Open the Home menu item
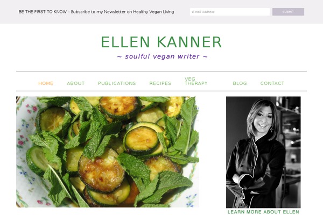323x215 pixels. pos(46,83)
